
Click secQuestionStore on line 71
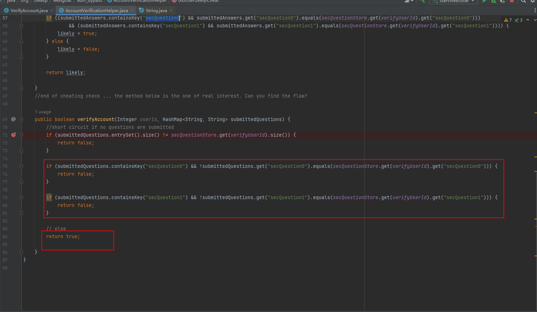click(194, 135)
